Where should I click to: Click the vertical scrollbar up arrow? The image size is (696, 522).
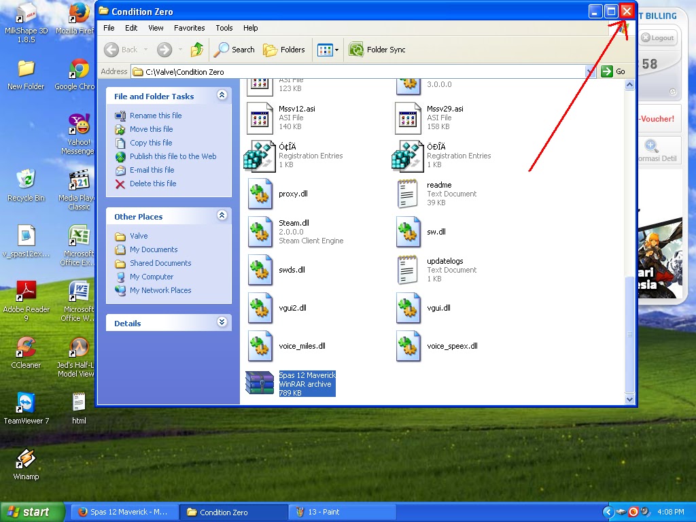point(629,84)
